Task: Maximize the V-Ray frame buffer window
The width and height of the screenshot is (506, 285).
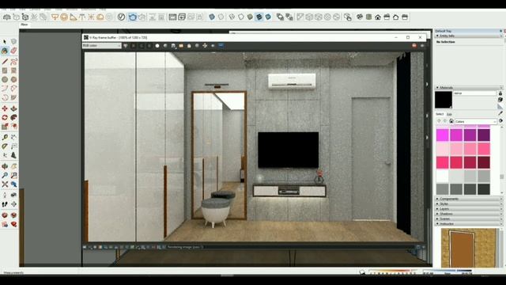Action: (408, 37)
